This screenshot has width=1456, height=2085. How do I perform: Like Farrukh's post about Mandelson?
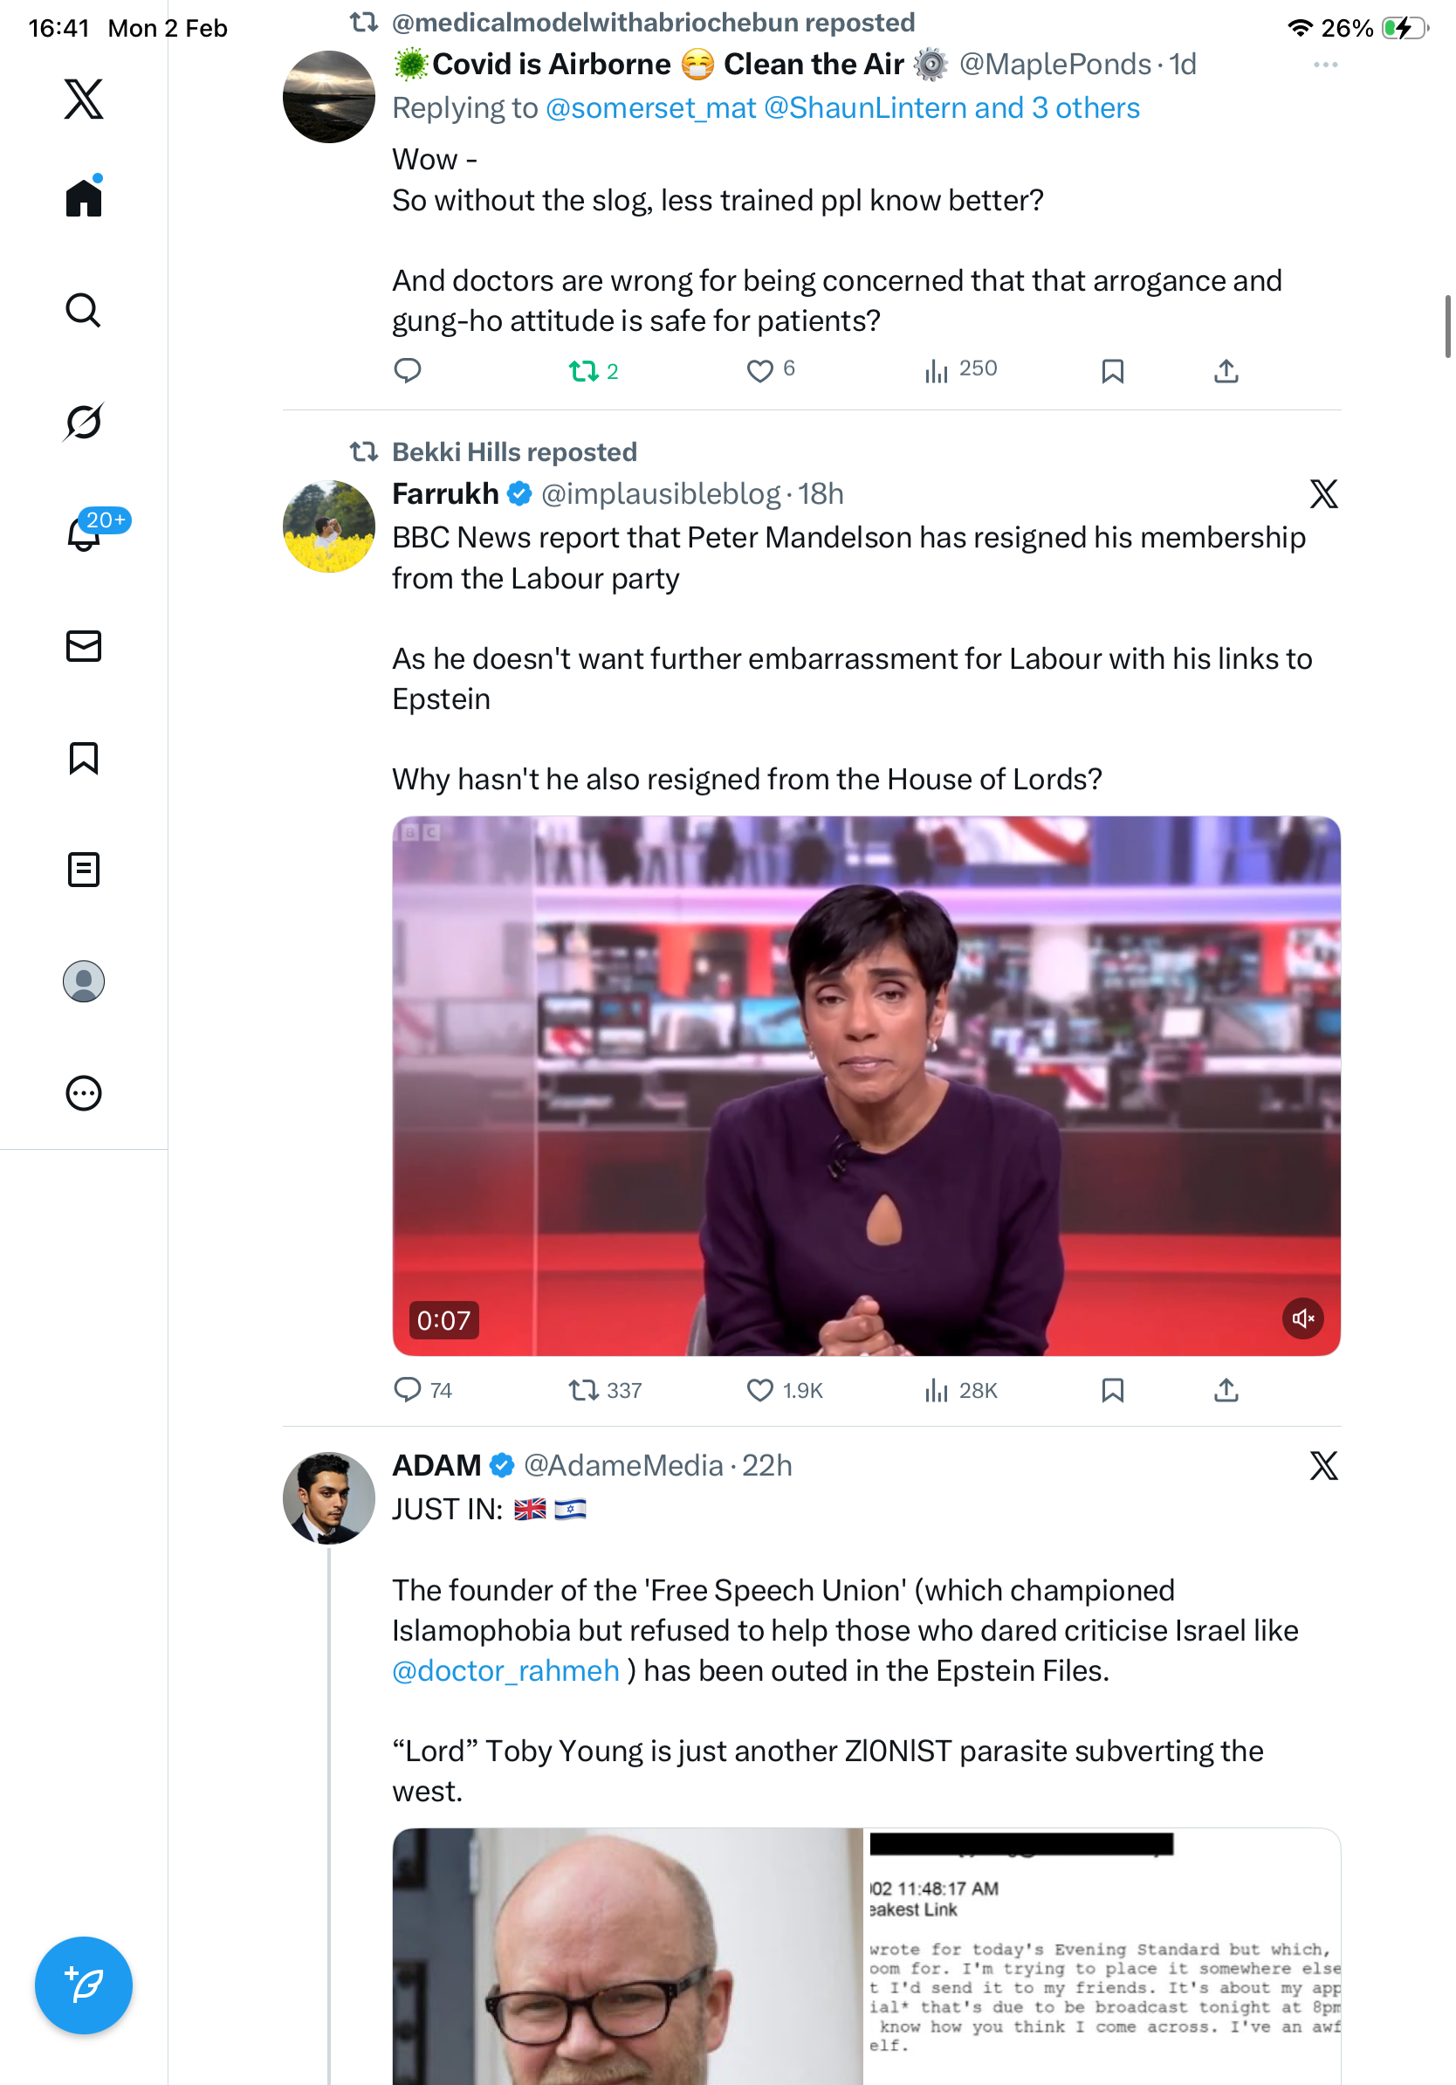759,1389
